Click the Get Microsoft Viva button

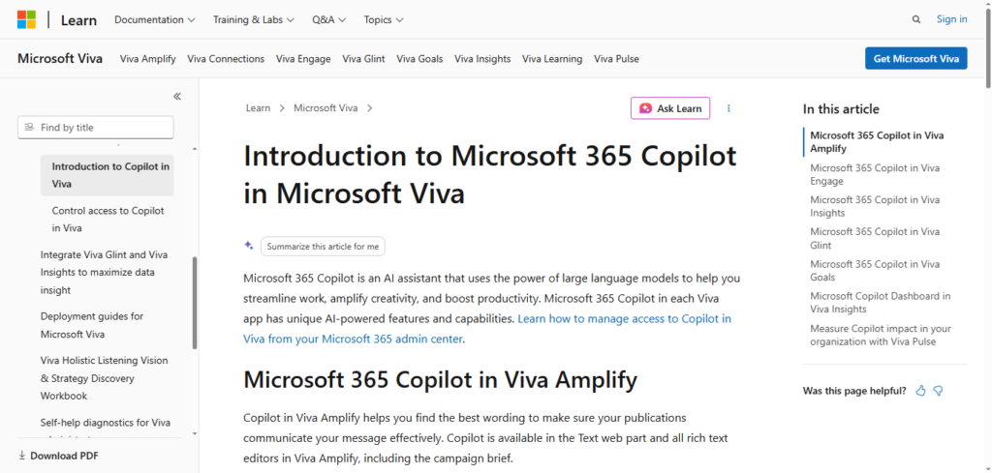tap(916, 59)
